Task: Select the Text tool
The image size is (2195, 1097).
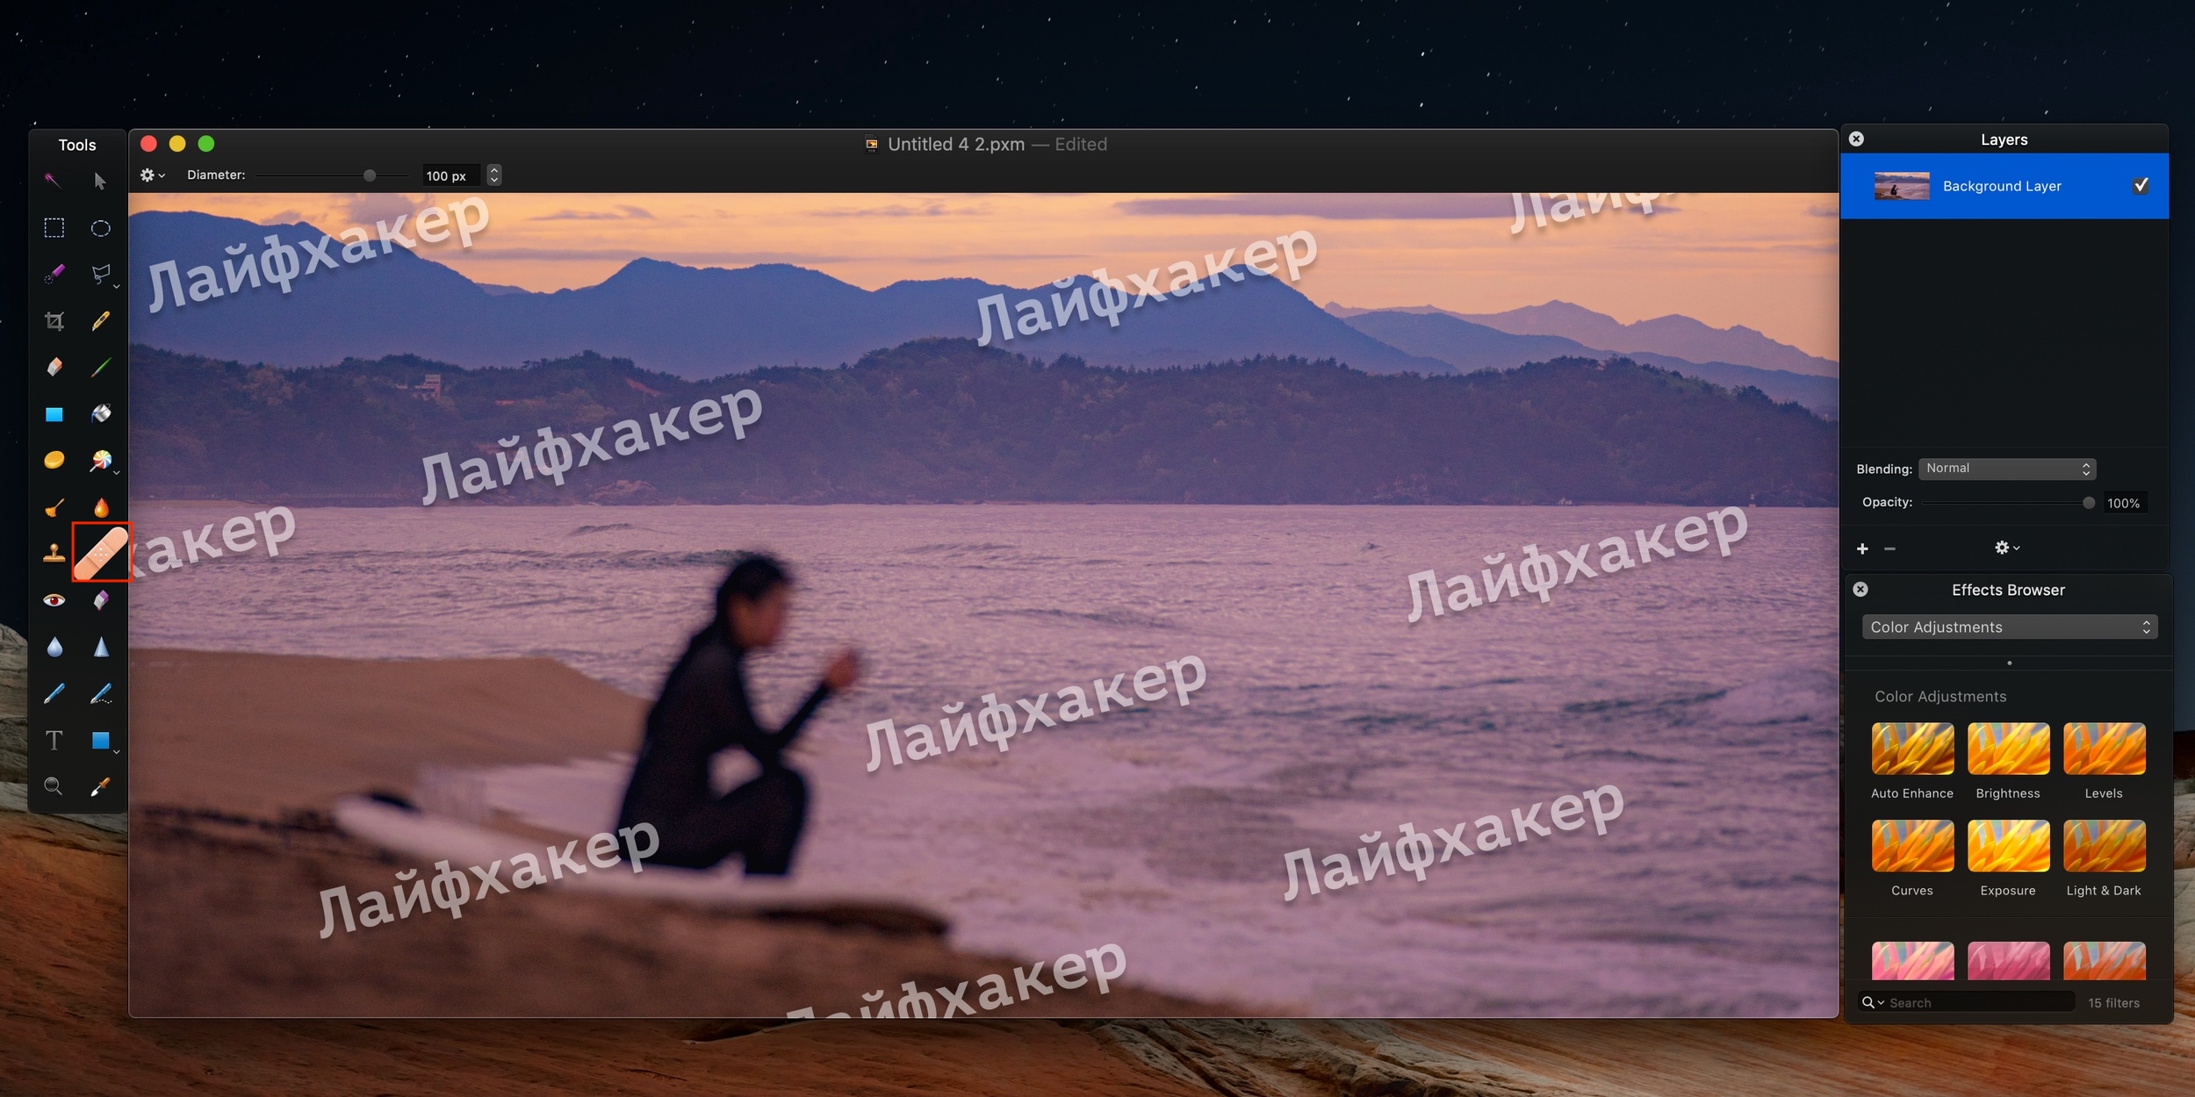Action: tap(54, 739)
